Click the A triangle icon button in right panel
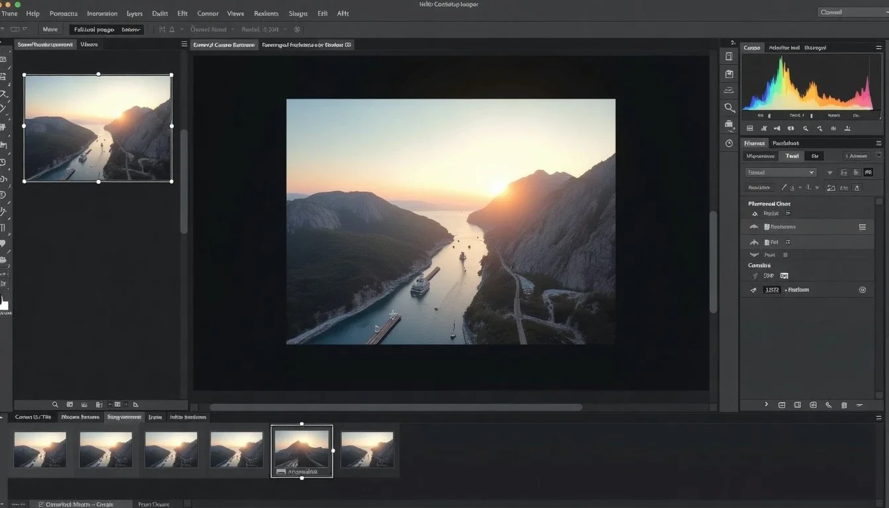Screen dimensions: 889x508 (857, 188)
